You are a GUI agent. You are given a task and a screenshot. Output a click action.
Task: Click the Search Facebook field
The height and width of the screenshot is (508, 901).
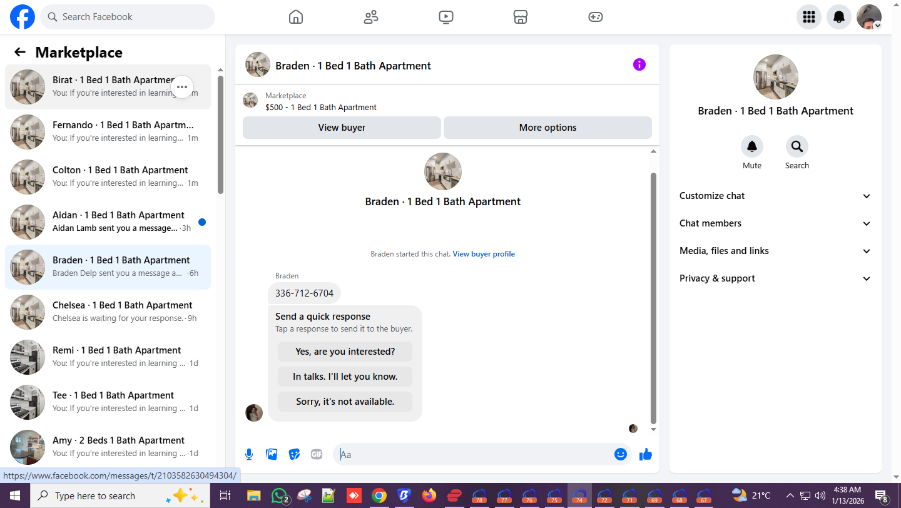(x=128, y=17)
